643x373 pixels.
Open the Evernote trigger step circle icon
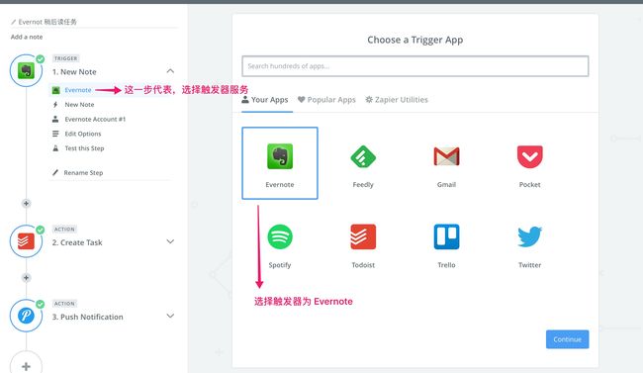(x=26, y=70)
